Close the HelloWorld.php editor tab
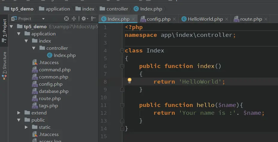This screenshot has height=142, width=278. click(227, 19)
